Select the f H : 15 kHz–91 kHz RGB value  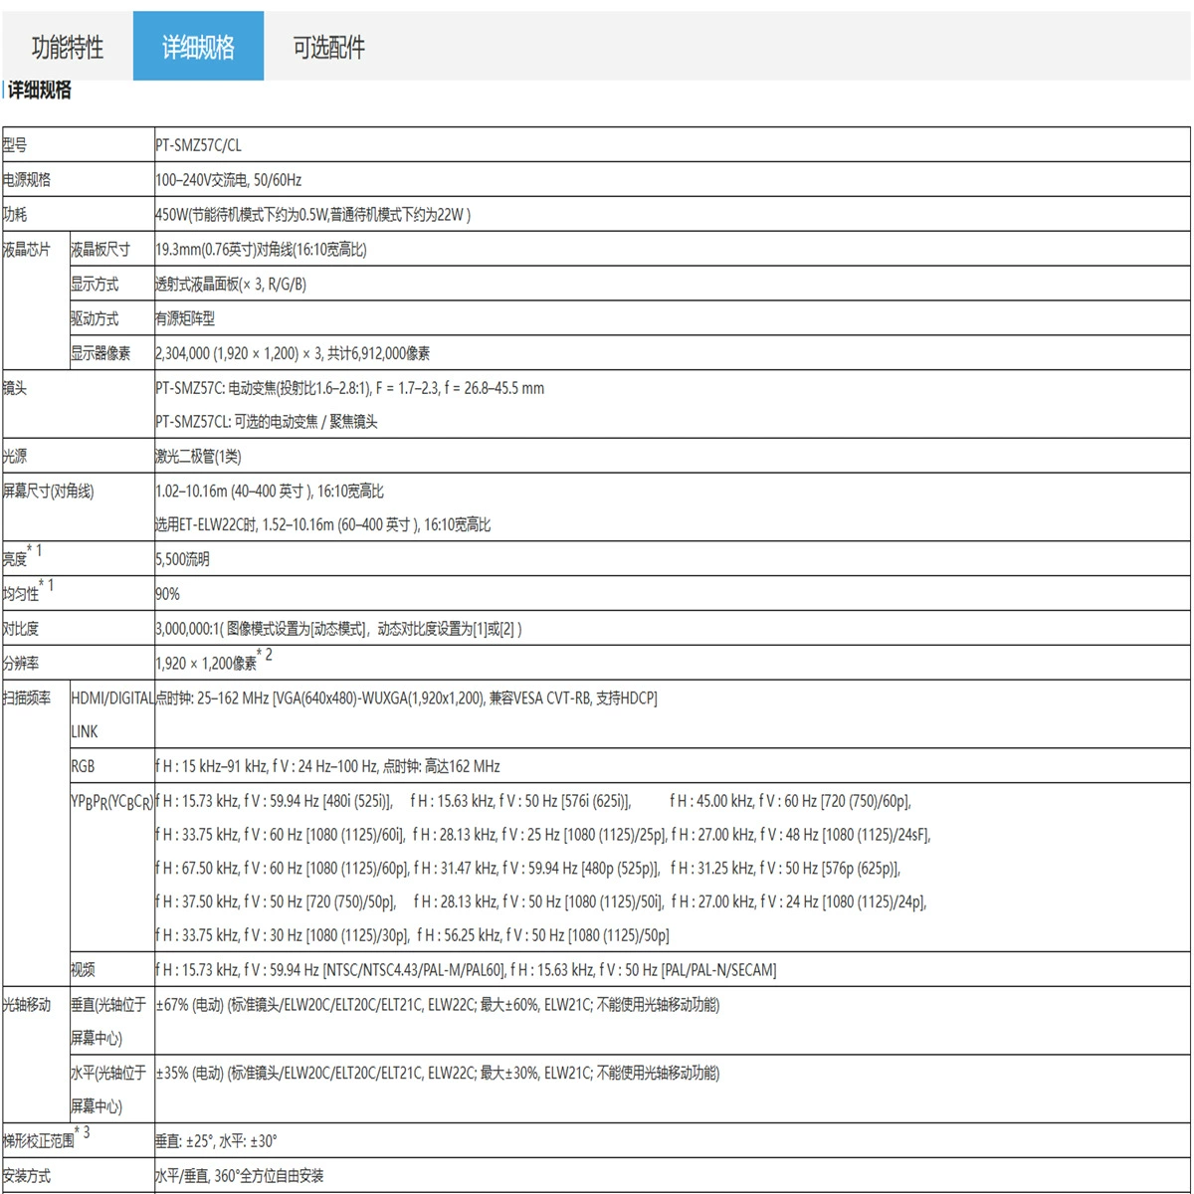[x=327, y=767]
